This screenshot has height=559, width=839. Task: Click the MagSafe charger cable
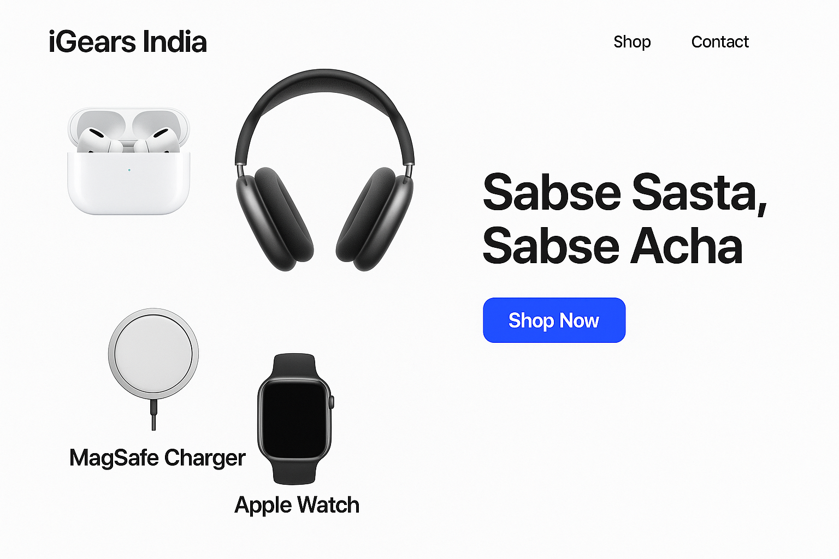click(153, 415)
